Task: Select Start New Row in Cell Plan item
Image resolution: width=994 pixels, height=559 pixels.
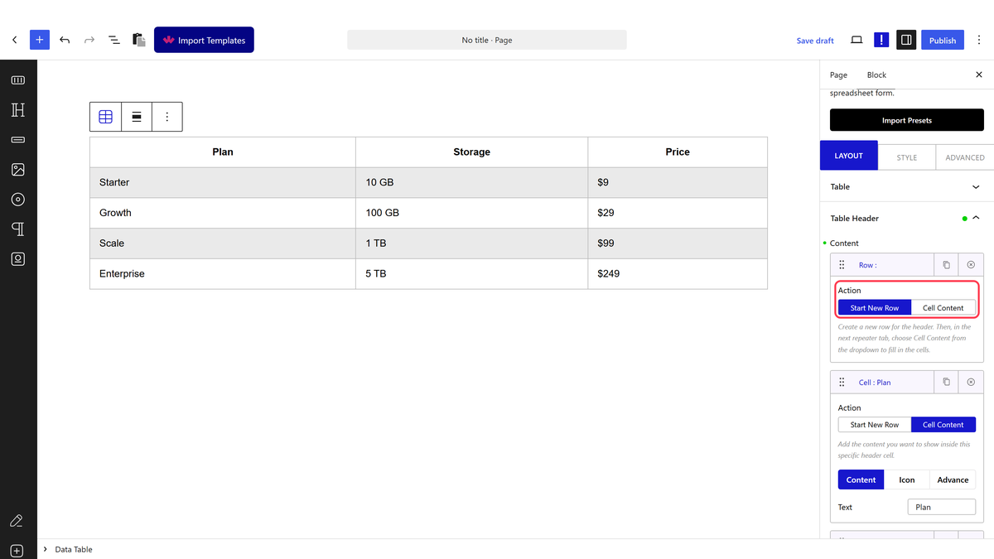Action: coord(875,425)
